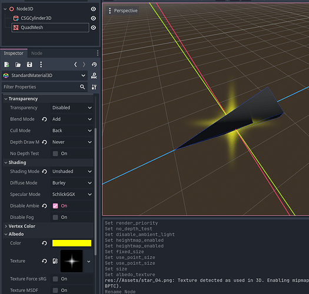Toggle the Disable Ambient Light checkbox
Screen dimensions: 309x294
click(x=55, y=206)
